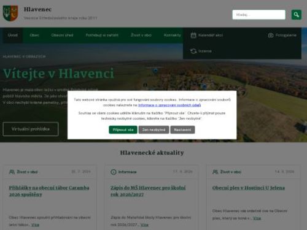Viewport: 307px width, 230px height.
Task: Choose Jen nezbytné cookies
Action: [153, 129]
